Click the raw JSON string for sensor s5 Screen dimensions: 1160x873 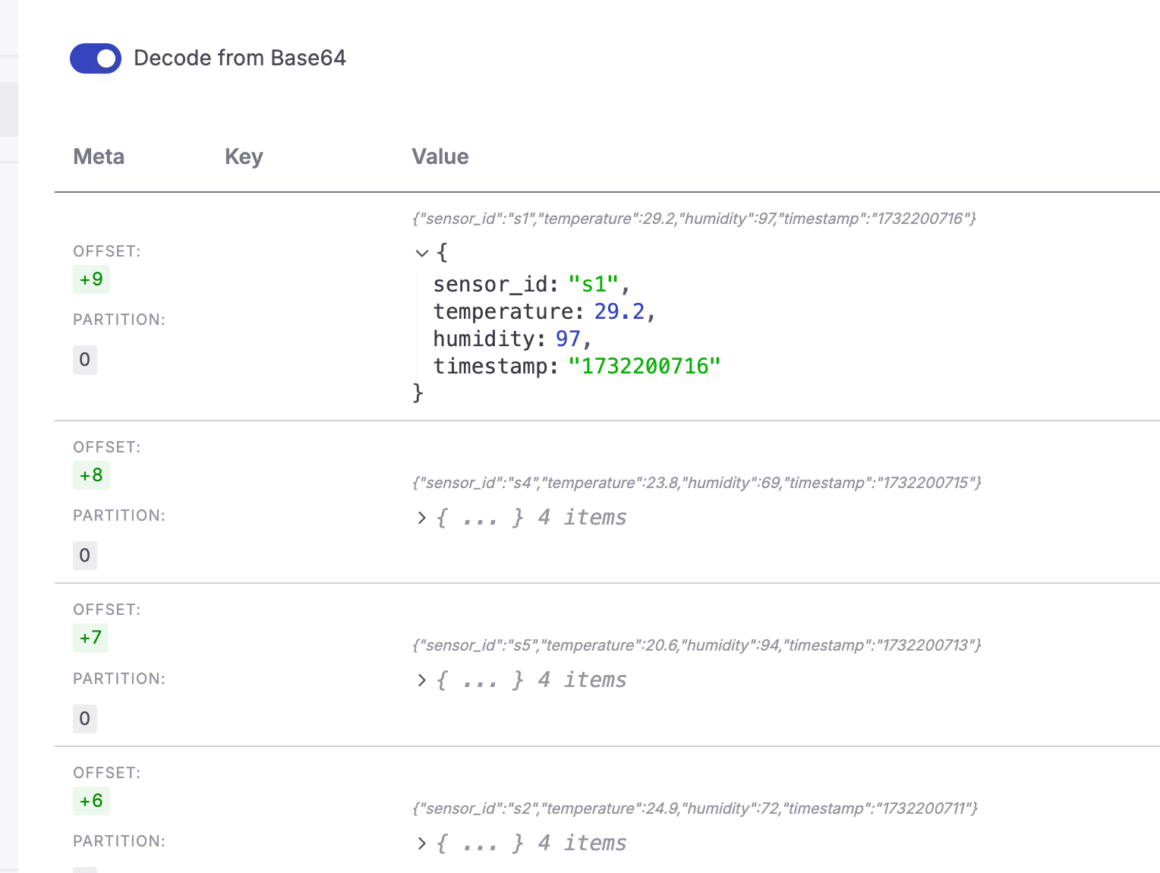click(697, 645)
